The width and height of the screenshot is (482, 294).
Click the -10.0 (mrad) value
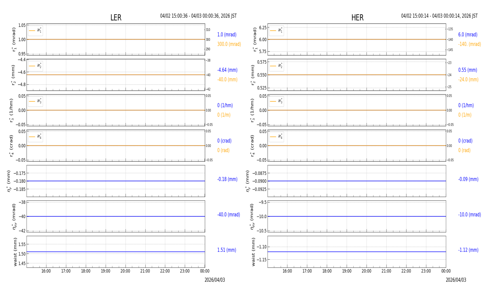click(x=470, y=215)
